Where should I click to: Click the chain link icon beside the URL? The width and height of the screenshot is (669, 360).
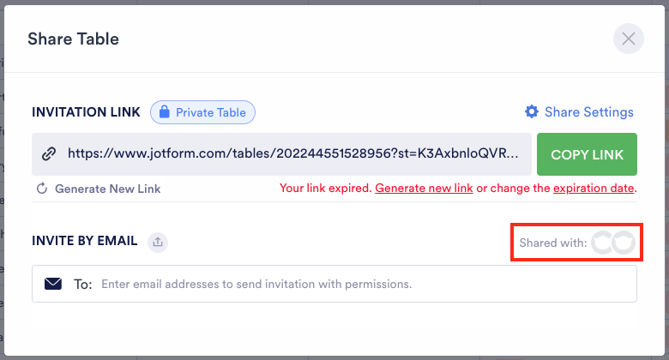(x=50, y=154)
